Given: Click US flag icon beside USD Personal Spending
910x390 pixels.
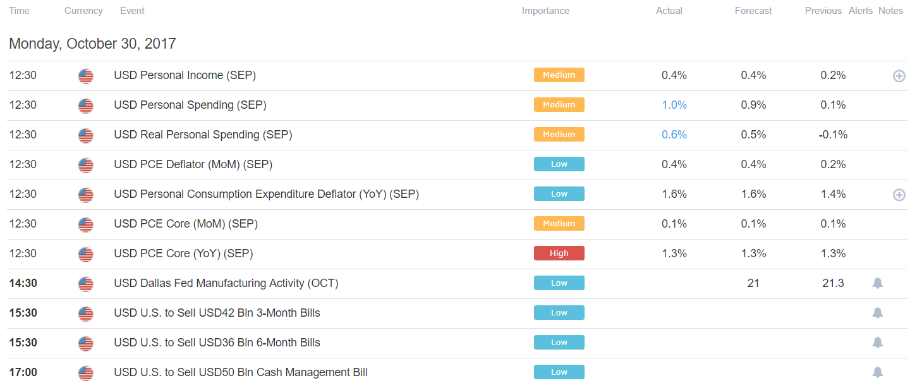Looking at the screenshot, I should [x=85, y=106].
